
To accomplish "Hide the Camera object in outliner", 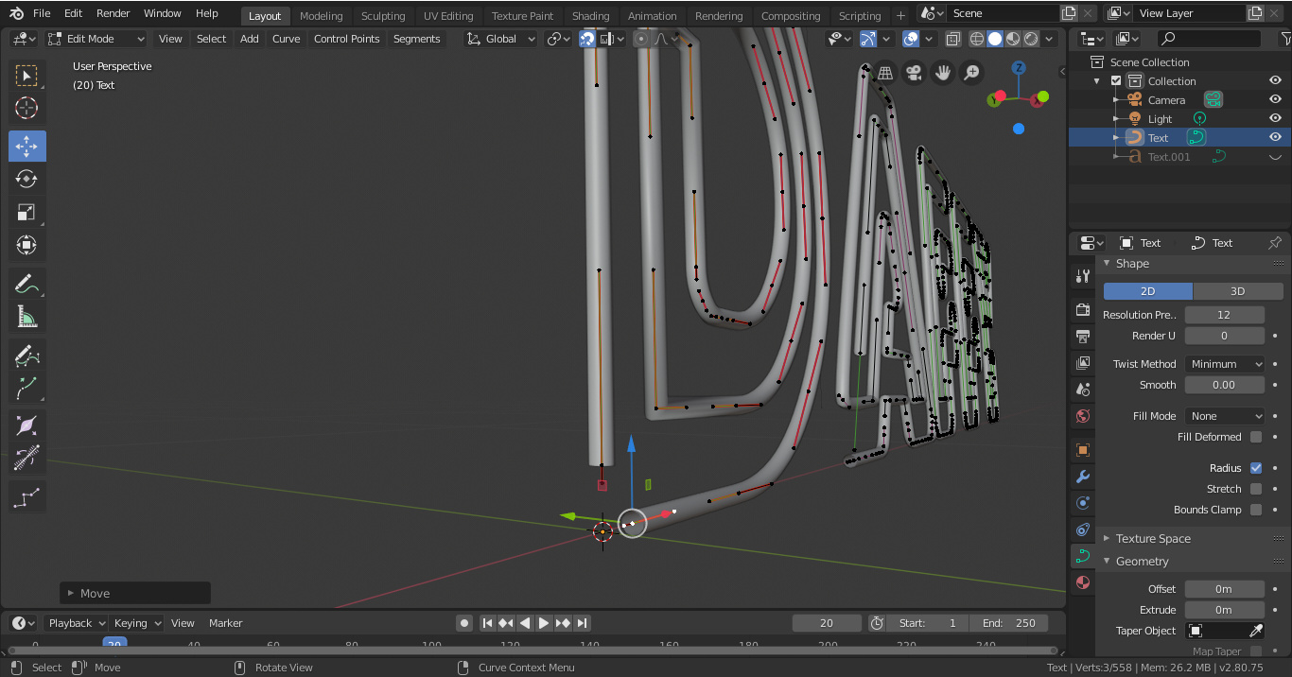I will tap(1275, 100).
